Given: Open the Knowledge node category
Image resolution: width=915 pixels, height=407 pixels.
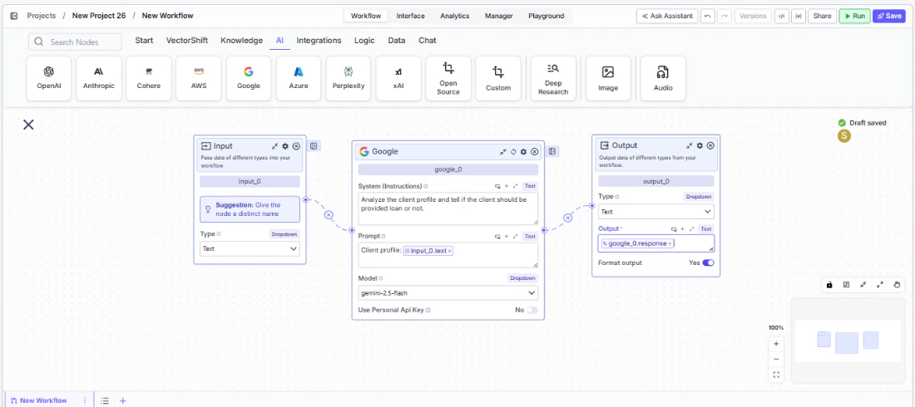Looking at the screenshot, I should [x=241, y=40].
